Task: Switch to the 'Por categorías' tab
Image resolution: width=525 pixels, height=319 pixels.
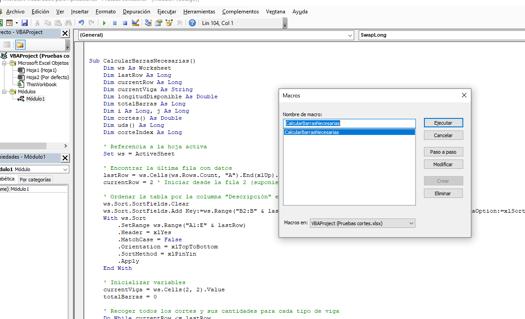Action: (35, 180)
